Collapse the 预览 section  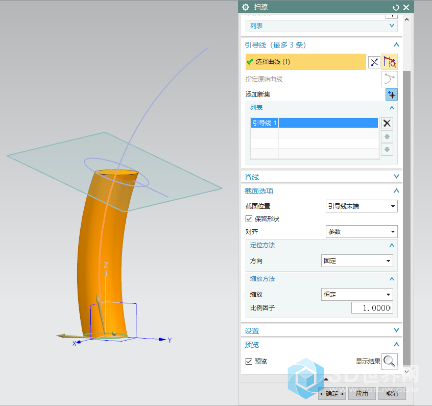pyautogui.click(x=396, y=344)
